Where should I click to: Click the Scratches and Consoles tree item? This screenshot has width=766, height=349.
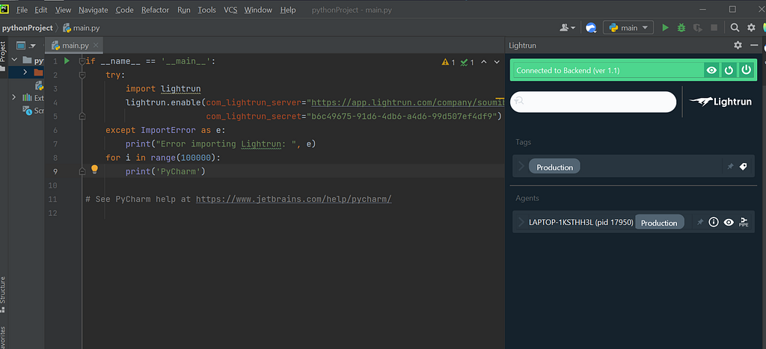(33, 111)
